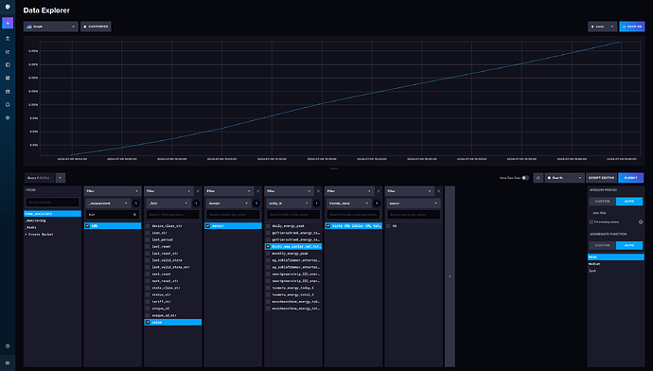Open the help icon near the sidebar bottom

click(x=8, y=346)
